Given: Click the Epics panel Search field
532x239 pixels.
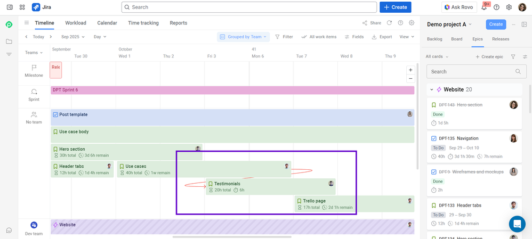Looking at the screenshot, I should click(477, 71).
